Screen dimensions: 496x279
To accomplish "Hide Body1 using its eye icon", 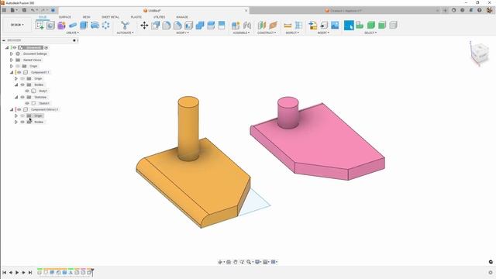I will [27, 91].
